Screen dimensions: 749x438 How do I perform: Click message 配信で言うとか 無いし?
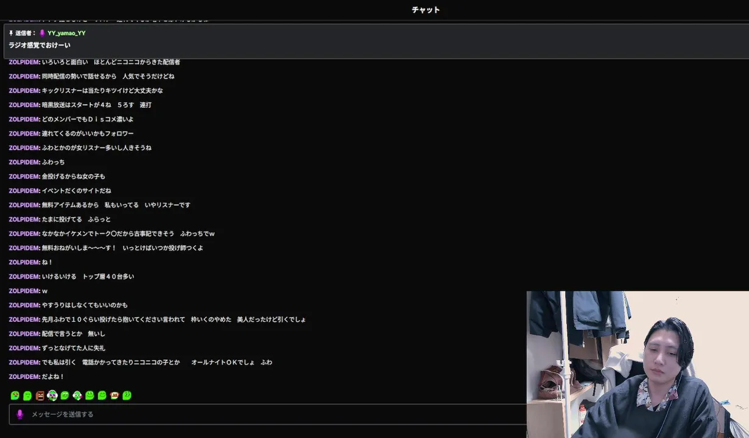pos(74,333)
